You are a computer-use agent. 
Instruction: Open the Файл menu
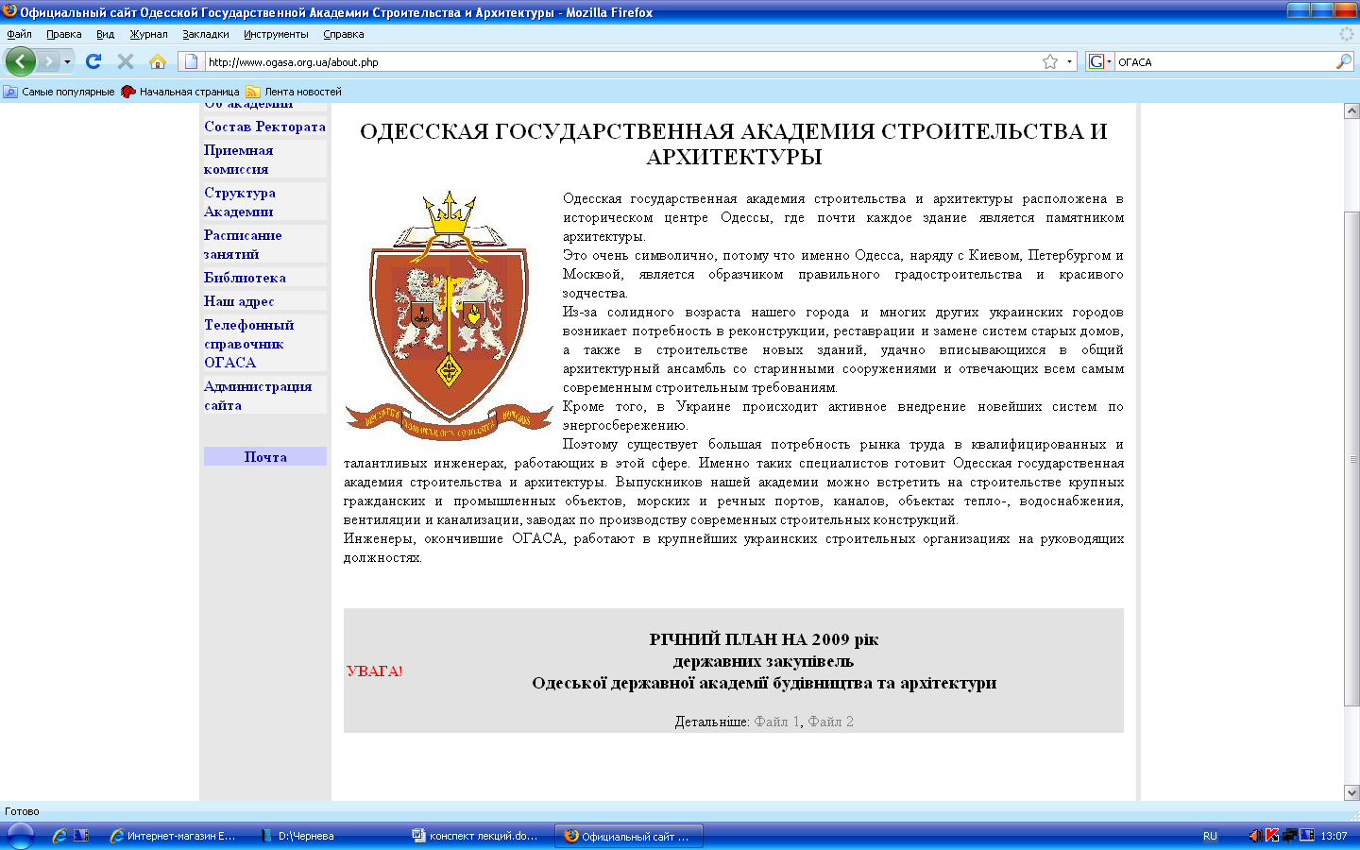19,34
